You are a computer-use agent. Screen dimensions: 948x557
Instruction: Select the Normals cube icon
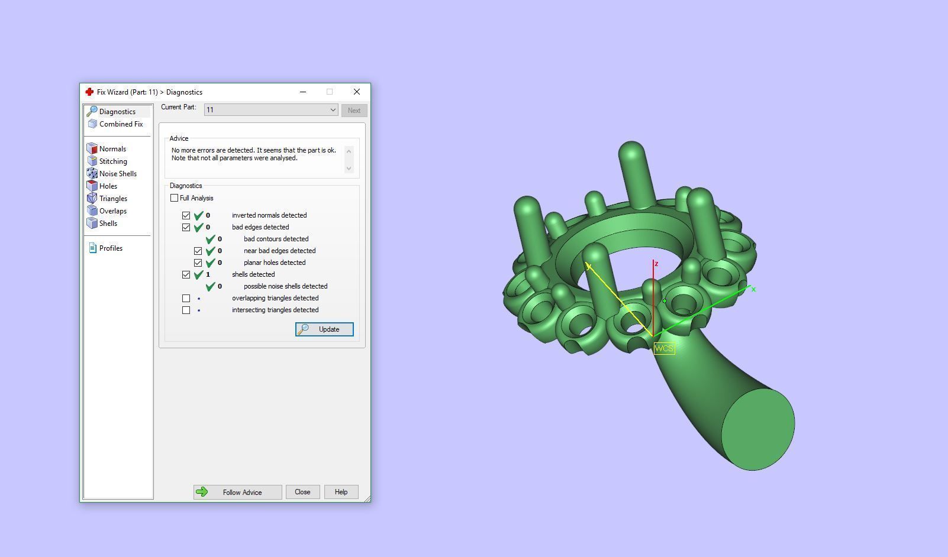pos(92,149)
